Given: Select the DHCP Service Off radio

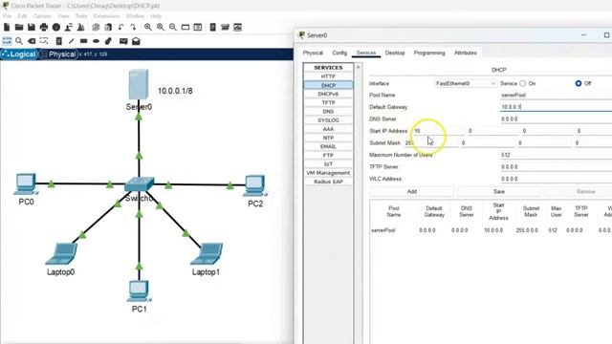Looking at the screenshot, I should coord(579,83).
